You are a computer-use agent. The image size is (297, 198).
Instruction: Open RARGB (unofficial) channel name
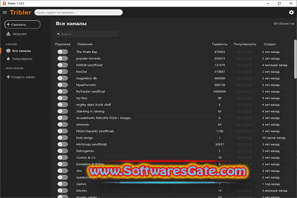pyautogui.click(x=89, y=65)
